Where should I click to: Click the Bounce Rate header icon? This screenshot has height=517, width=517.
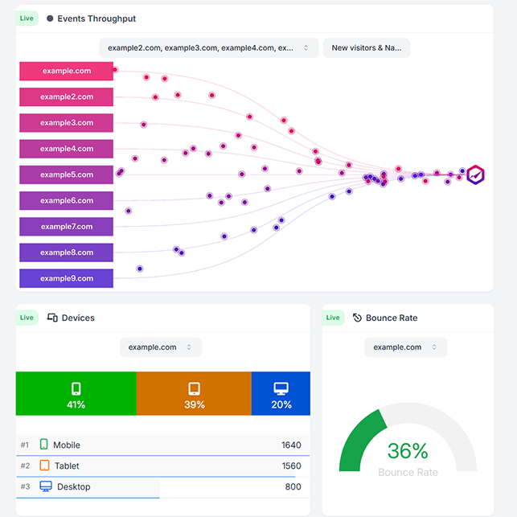(358, 318)
